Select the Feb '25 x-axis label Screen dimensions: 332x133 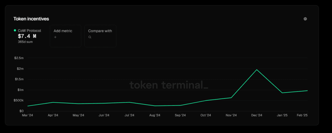[x=302, y=115]
